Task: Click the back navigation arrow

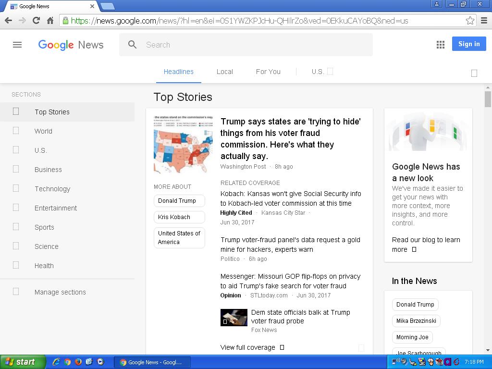Action: point(9,21)
